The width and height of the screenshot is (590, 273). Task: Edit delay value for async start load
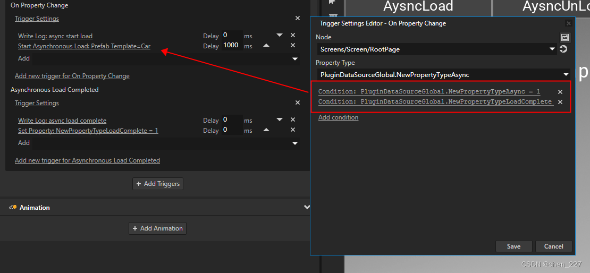[x=232, y=36]
